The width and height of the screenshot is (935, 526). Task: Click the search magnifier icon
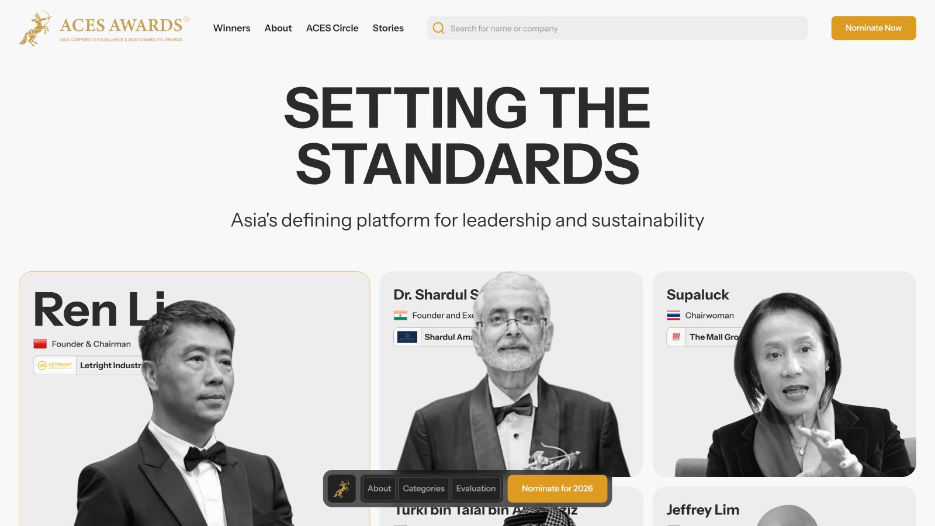pyautogui.click(x=439, y=28)
